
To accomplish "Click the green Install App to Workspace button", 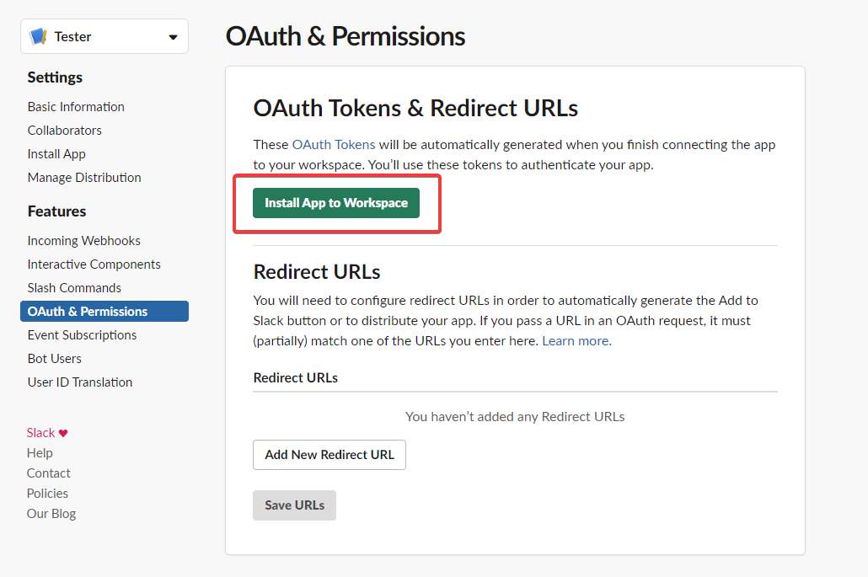I will (336, 203).
